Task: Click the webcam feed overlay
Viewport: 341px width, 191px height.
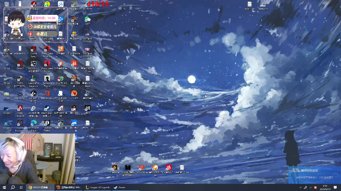Action: point(38,159)
